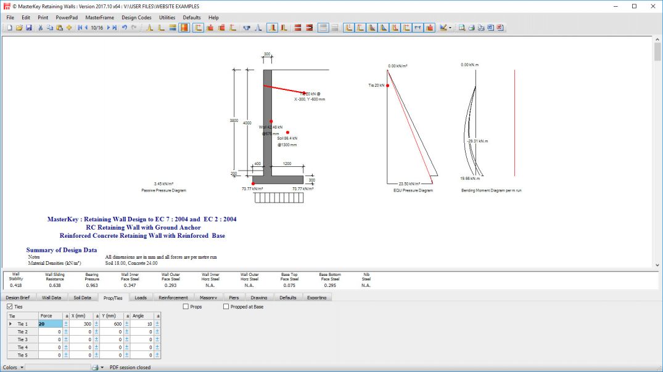Click the Wall Stability value 0.418
663x372 pixels.
(x=16, y=285)
